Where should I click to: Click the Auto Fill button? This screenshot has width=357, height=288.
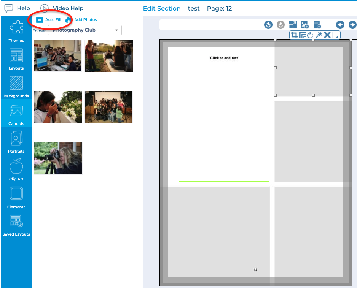coord(49,20)
